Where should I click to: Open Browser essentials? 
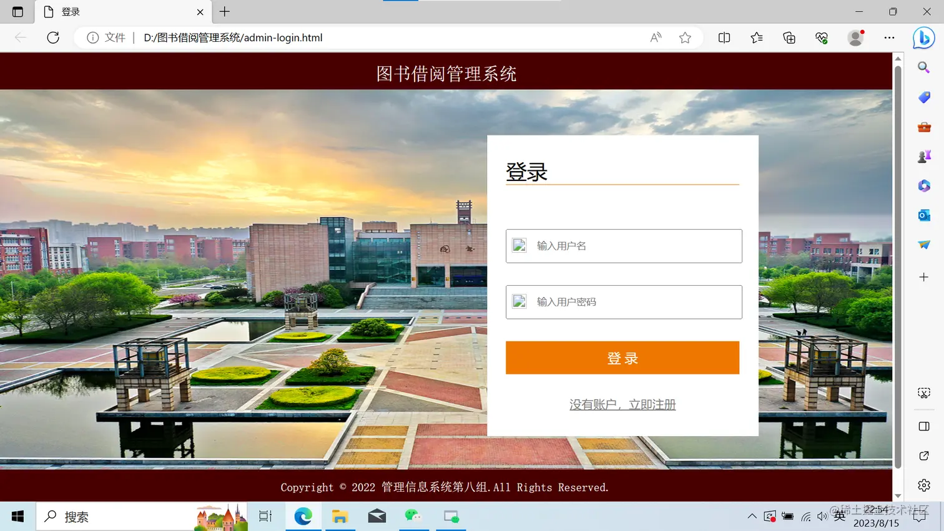pos(821,37)
